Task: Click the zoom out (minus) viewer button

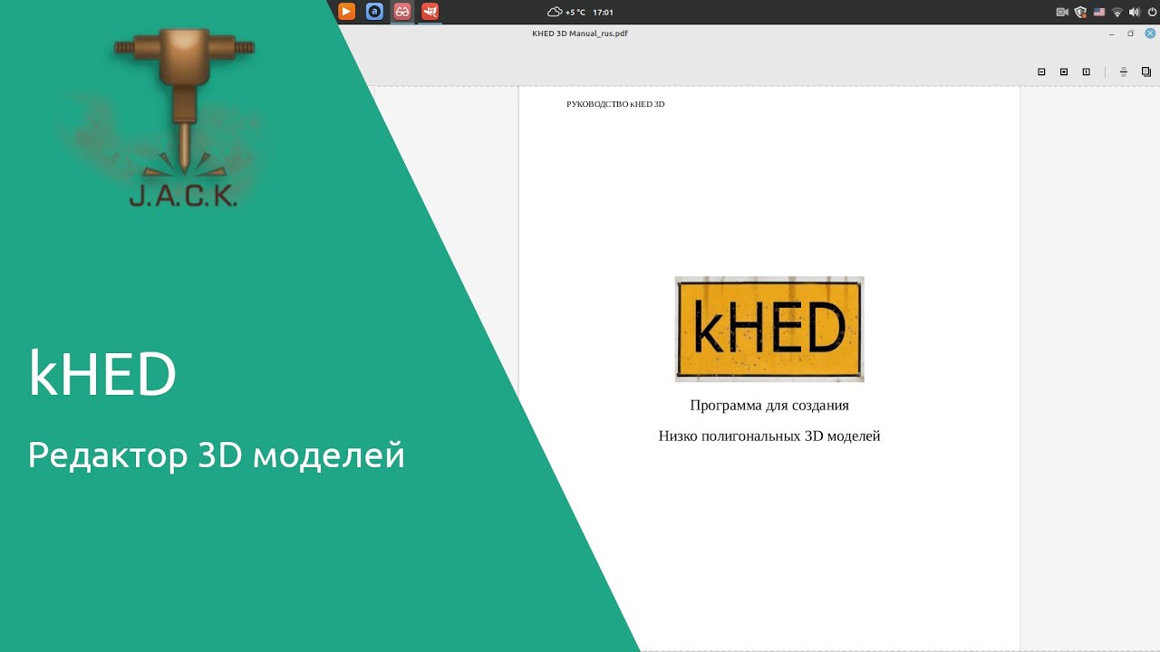Action: pyautogui.click(x=1041, y=72)
